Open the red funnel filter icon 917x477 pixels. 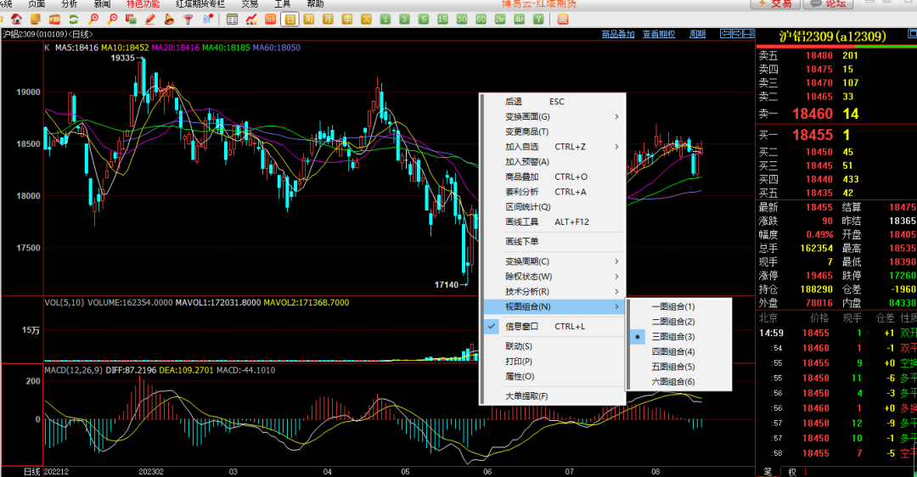188,20
